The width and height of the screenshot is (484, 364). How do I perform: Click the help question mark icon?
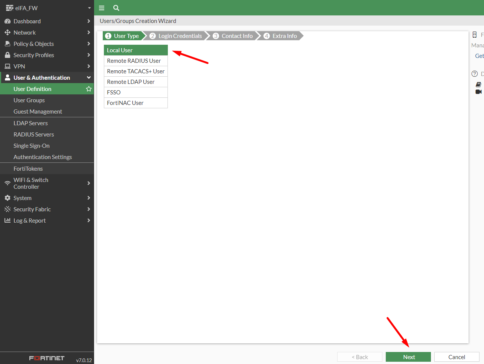point(475,74)
